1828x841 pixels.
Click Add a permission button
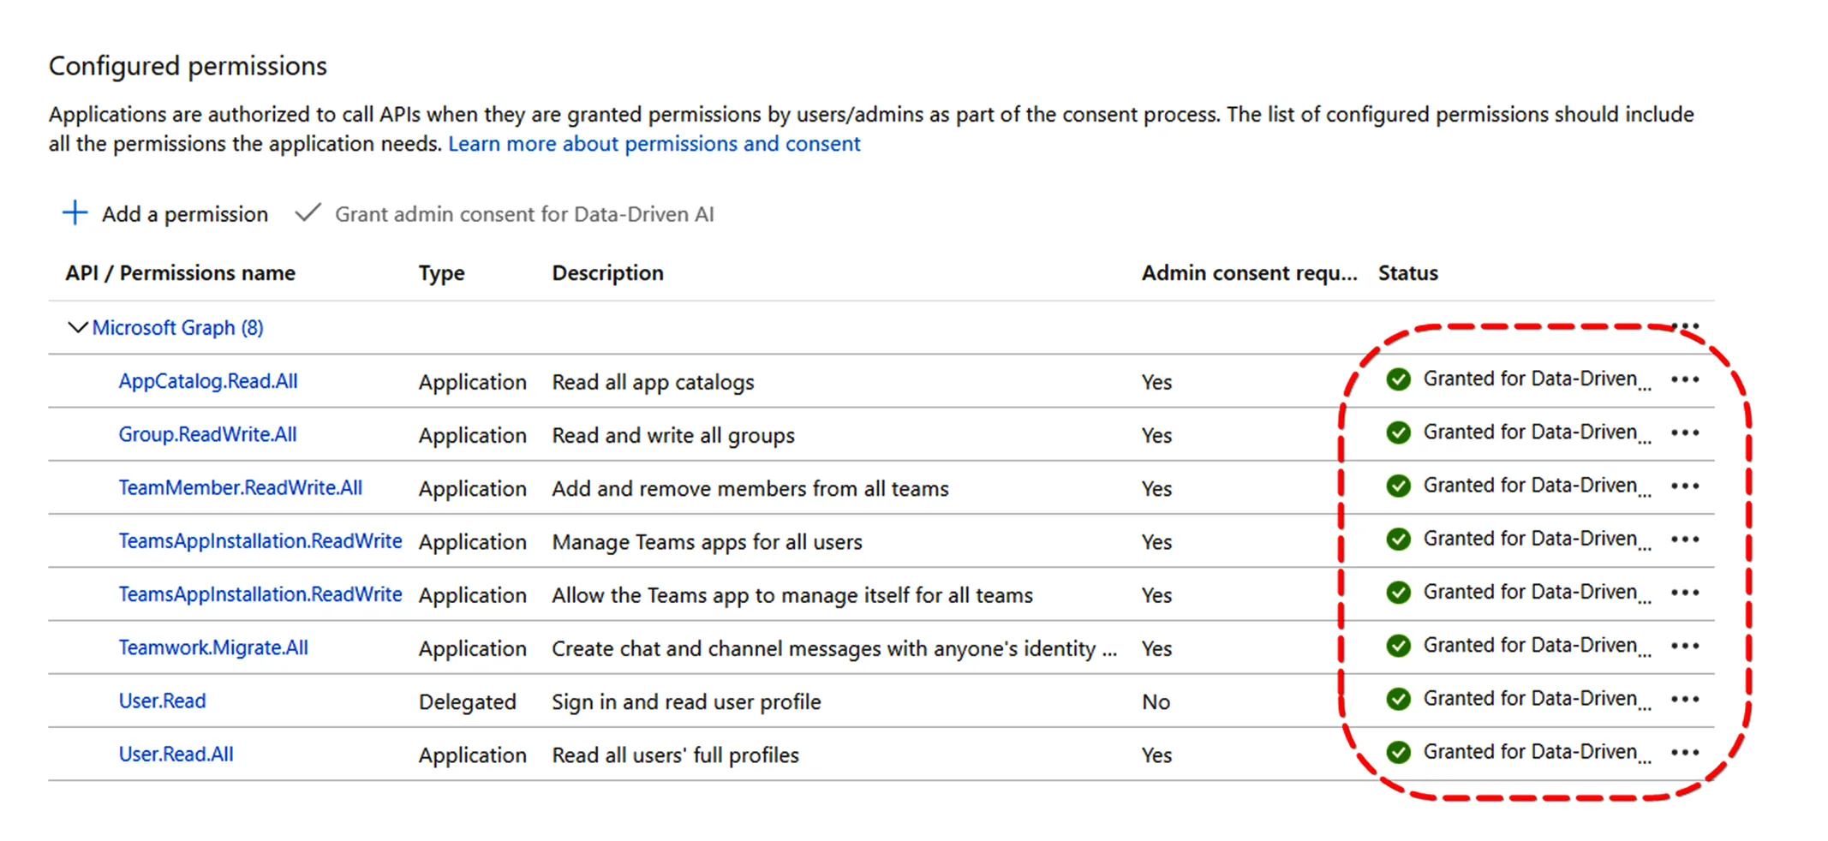click(165, 213)
